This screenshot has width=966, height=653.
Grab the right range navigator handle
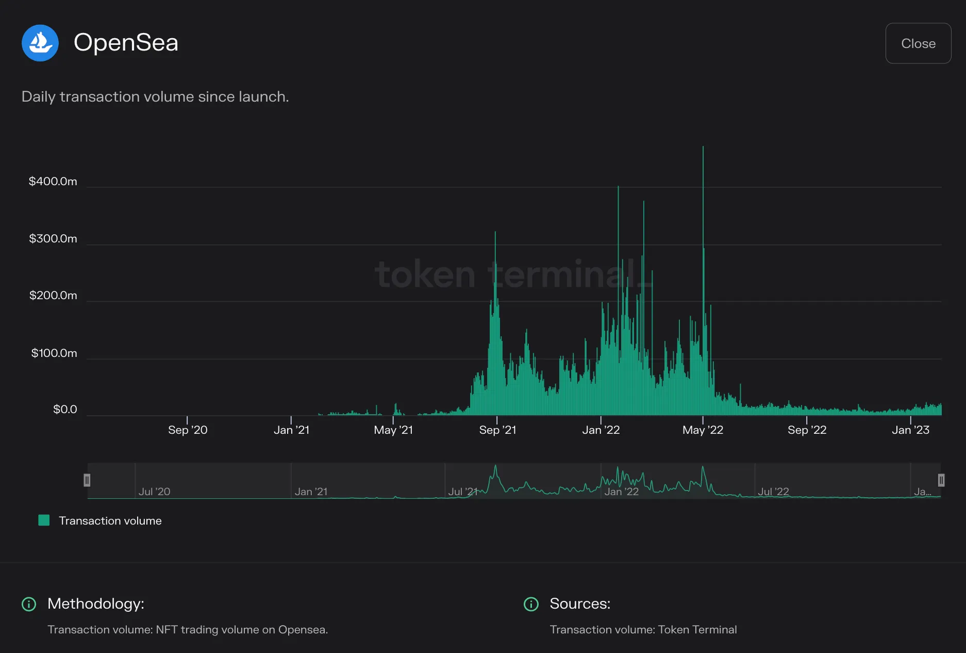pos(941,480)
